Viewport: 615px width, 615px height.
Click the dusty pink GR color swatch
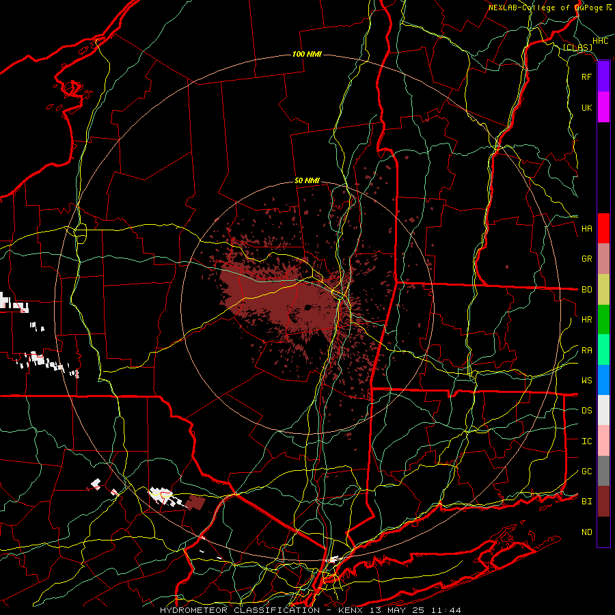click(603, 259)
